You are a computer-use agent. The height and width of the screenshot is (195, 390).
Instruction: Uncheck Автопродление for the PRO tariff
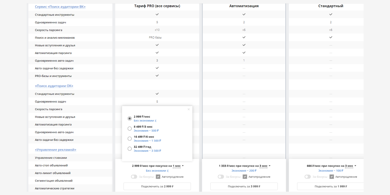[158, 177]
